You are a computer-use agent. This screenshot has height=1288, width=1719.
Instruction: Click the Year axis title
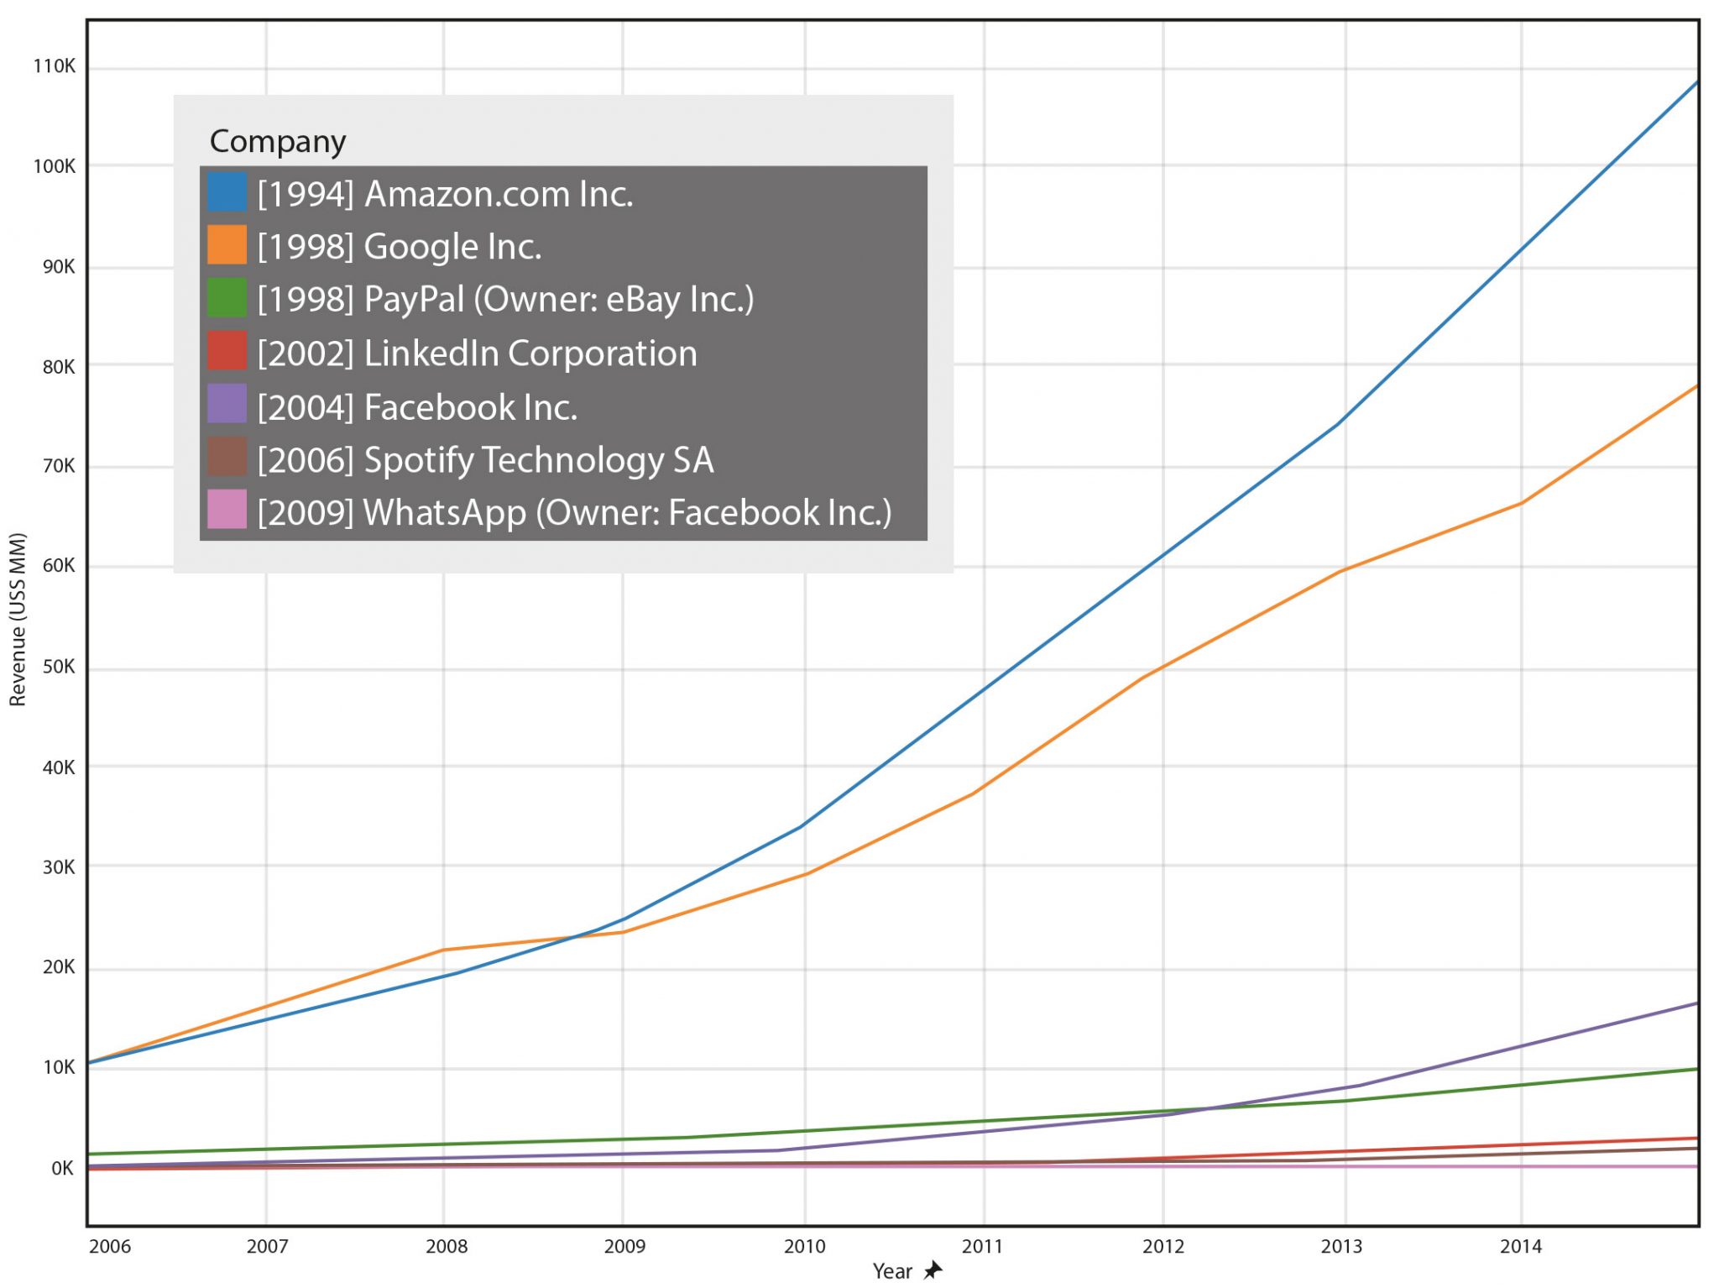pos(891,1271)
